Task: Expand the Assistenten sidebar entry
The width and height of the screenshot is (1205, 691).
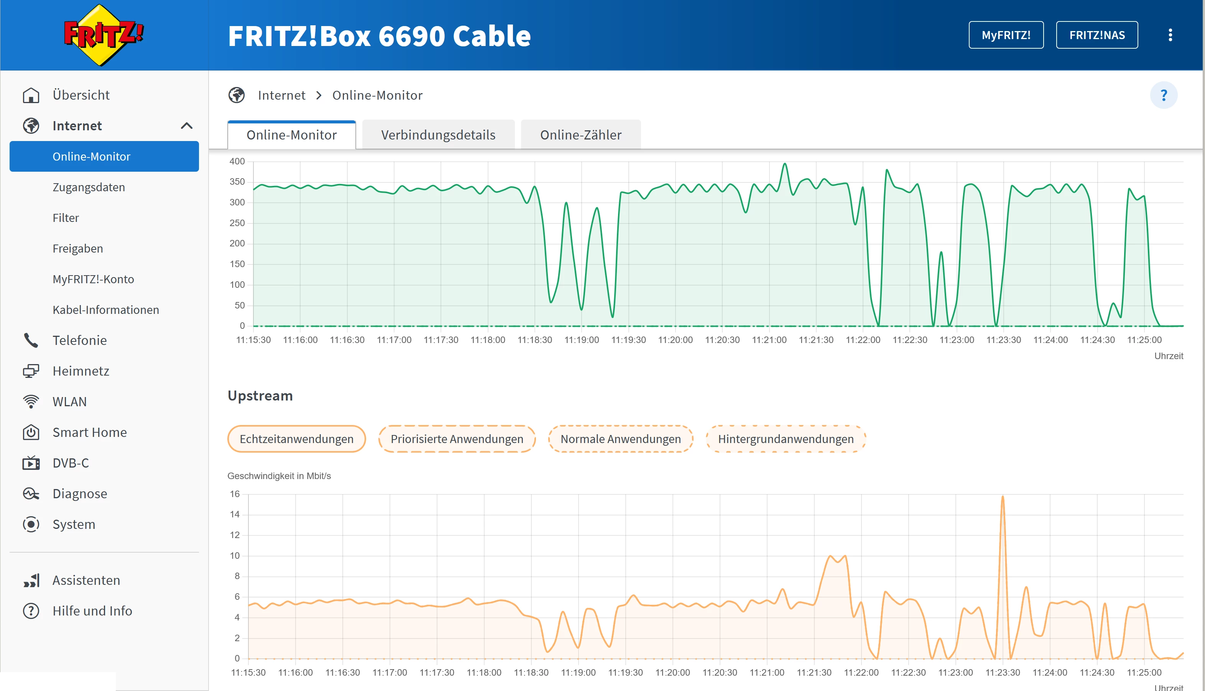Action: 86,580
